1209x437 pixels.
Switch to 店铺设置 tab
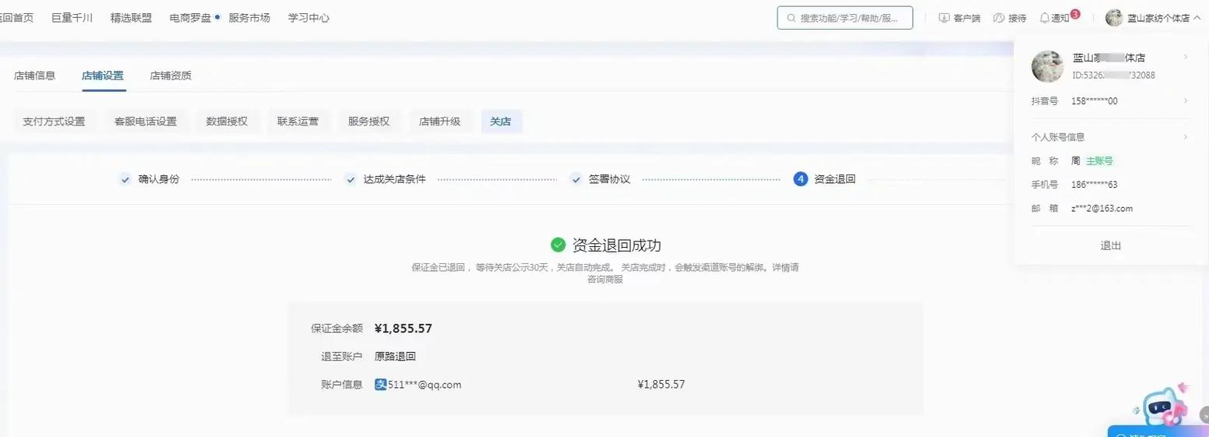click(x=103, y=76)
